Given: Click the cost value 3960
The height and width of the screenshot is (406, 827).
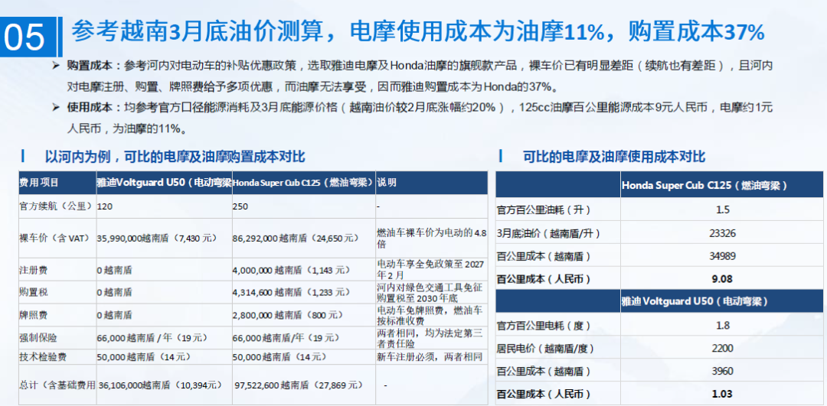Looking at the screenshot, I should [x=723, y=372].
